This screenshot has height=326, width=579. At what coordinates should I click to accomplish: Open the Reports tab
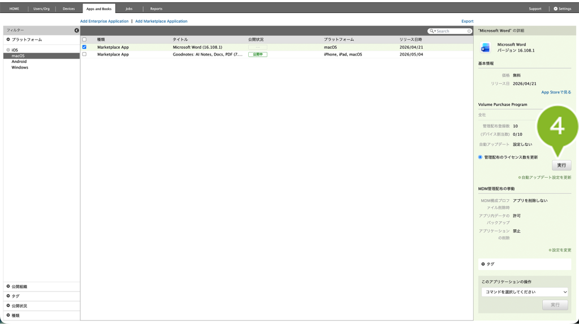click(156, 8)
